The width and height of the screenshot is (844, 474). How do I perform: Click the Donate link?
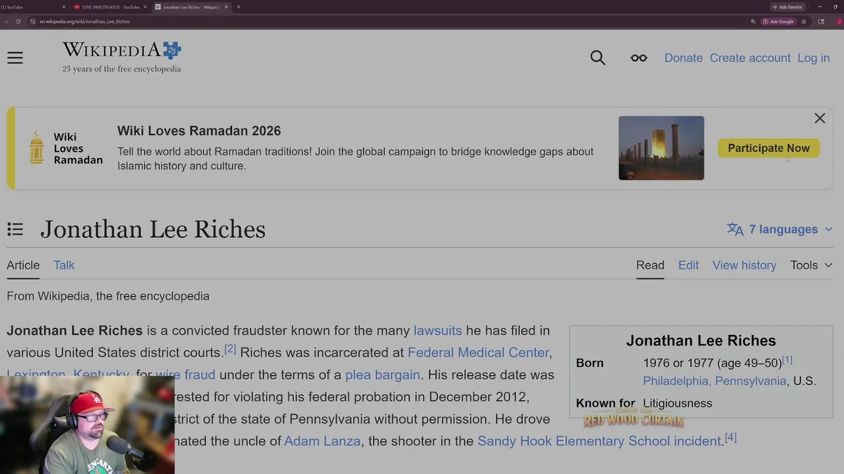[x=683, y=58]
